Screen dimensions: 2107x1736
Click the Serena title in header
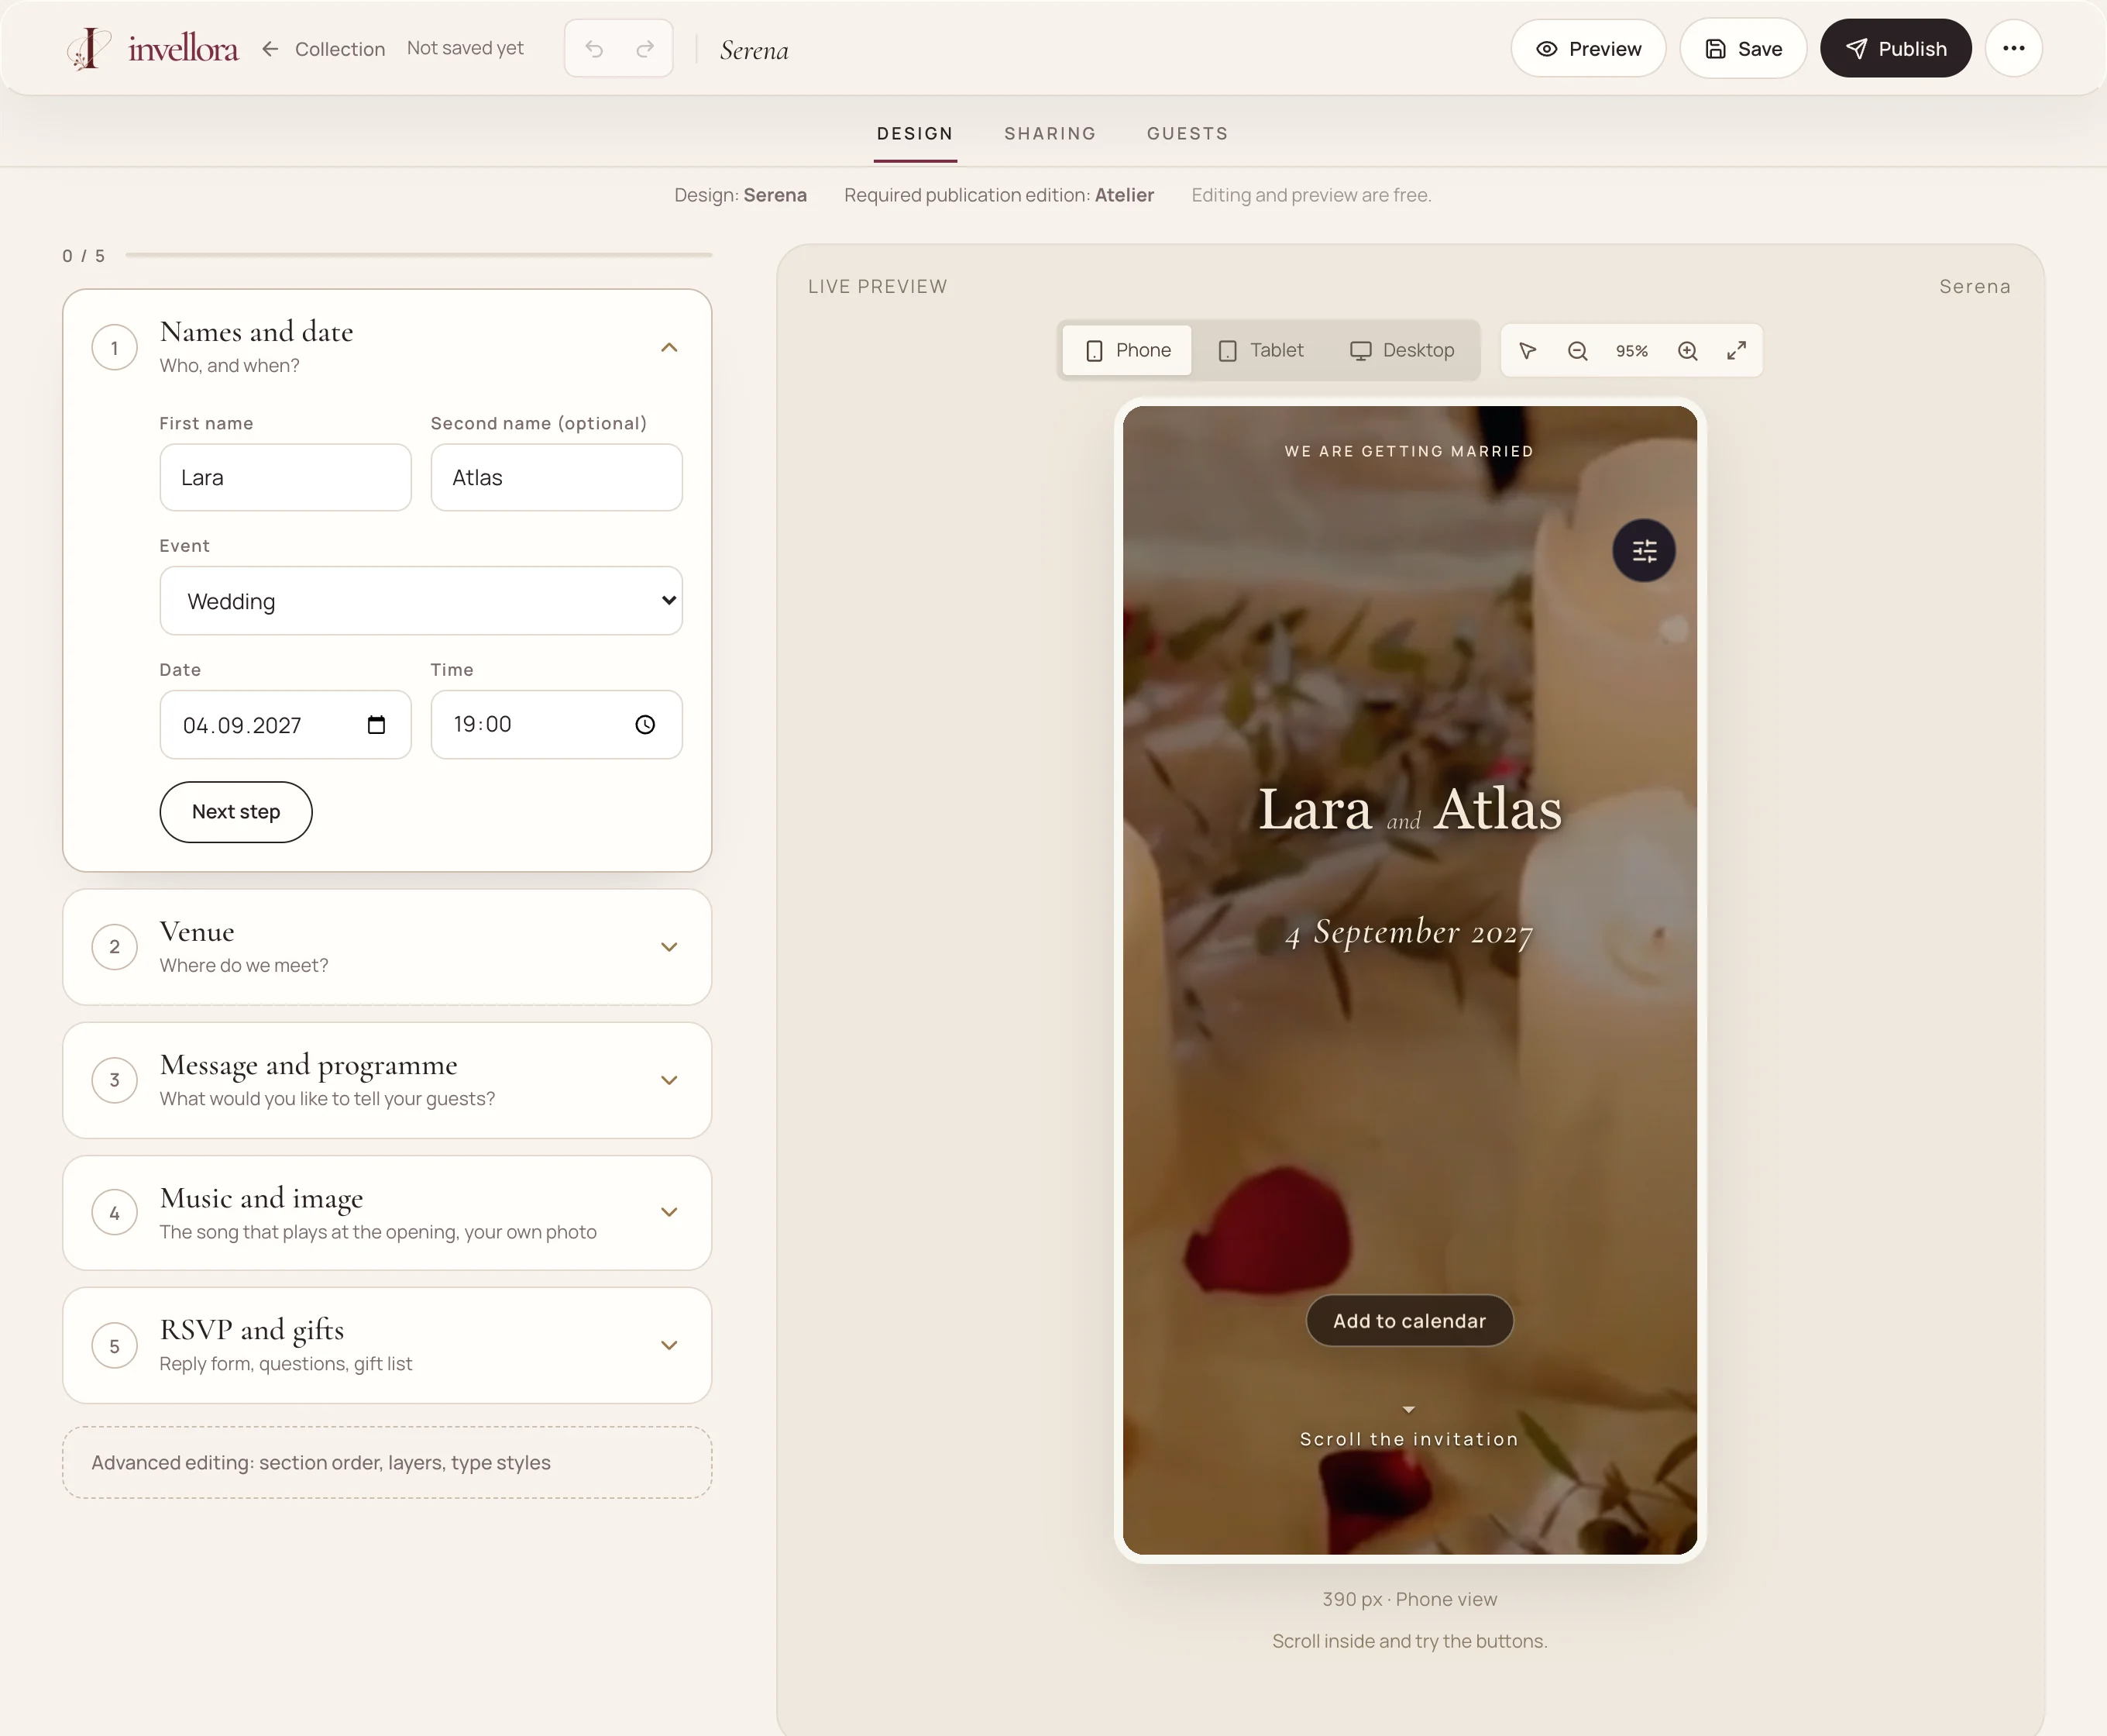pyautogui.click(x=754, y=50)
